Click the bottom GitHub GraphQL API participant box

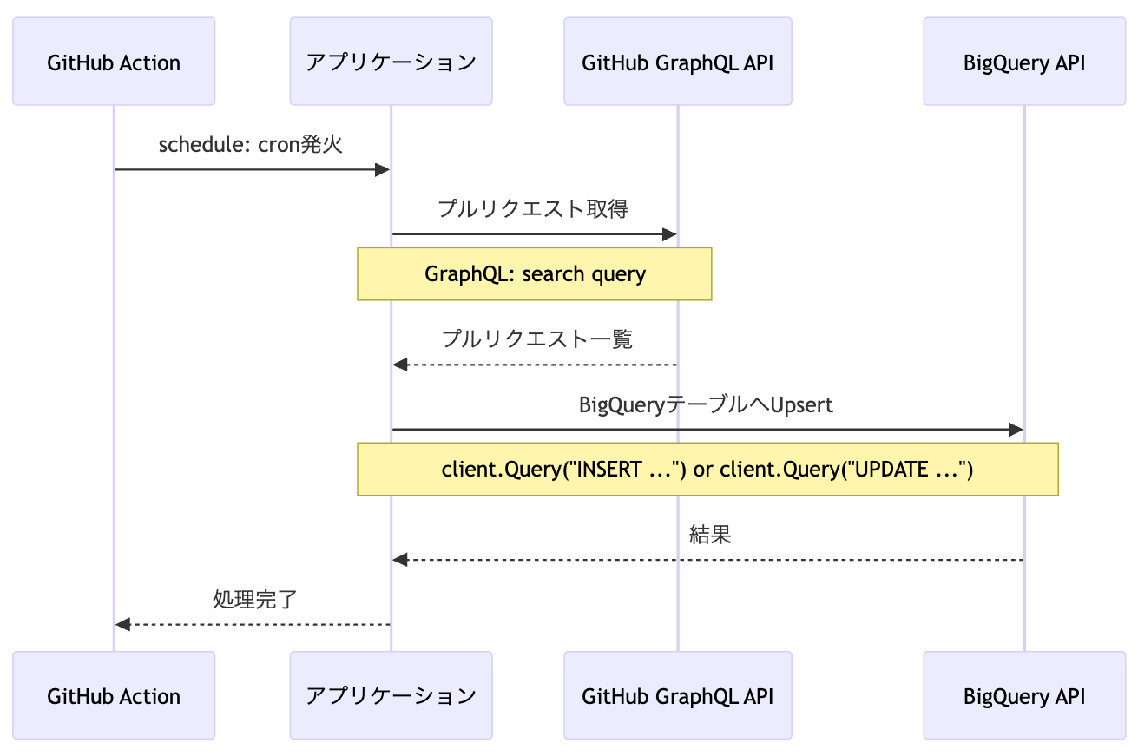pos(677,695)
